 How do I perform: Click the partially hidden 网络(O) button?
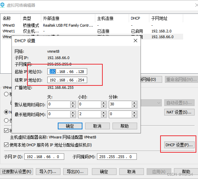(151, 79)
